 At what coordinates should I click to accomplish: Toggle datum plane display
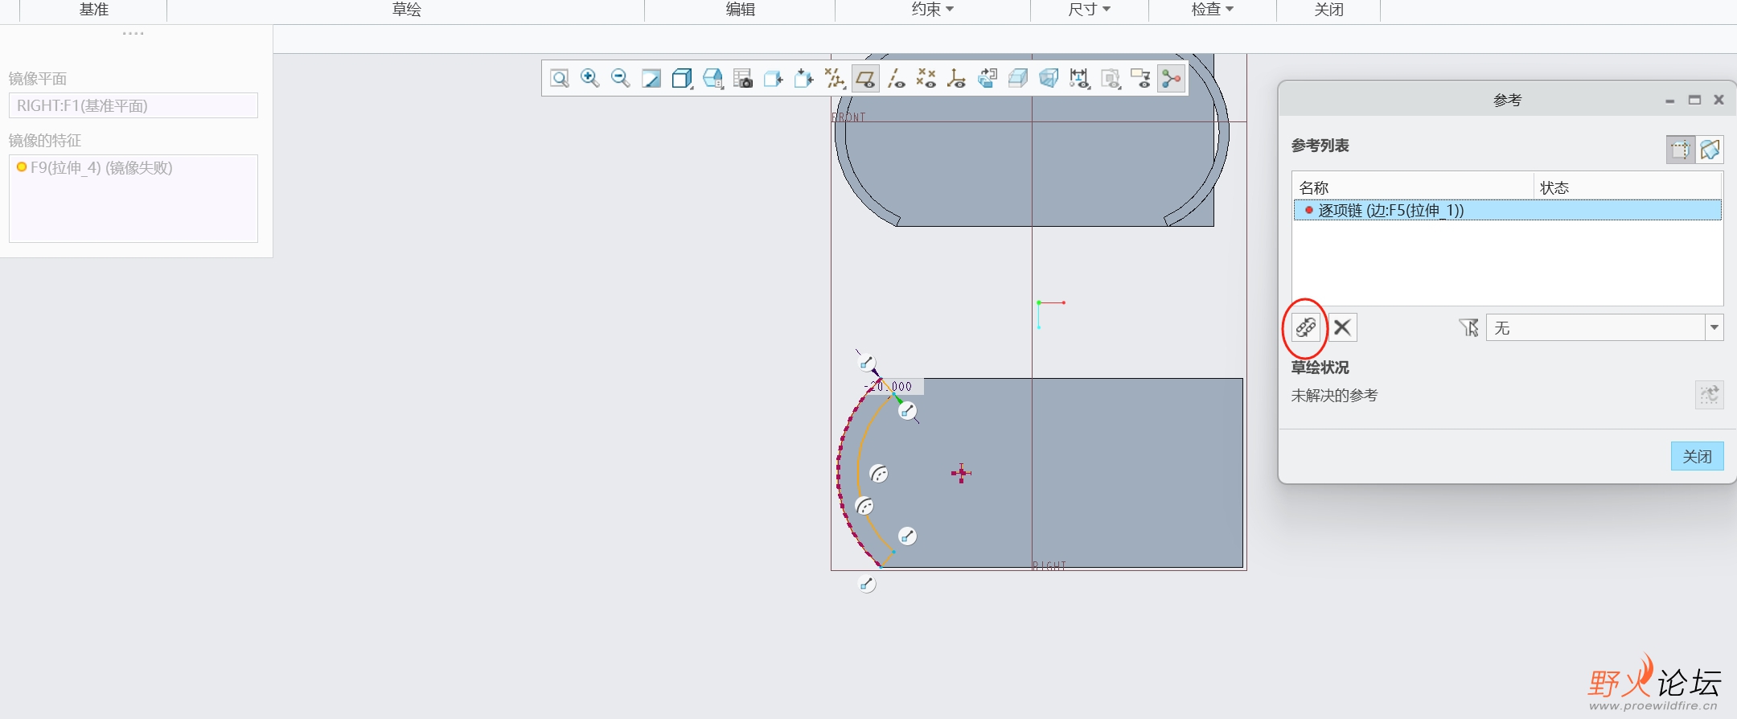(x=865, y=78)
